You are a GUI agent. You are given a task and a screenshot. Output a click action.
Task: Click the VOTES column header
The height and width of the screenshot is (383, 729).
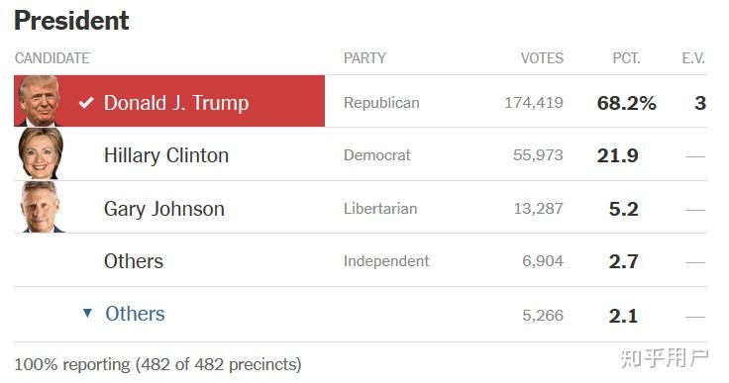click(x=542, y=58)
